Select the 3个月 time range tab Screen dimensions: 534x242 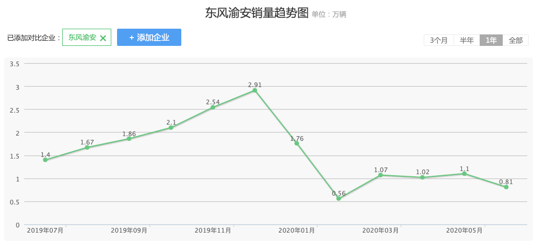(x=439, y=40)
